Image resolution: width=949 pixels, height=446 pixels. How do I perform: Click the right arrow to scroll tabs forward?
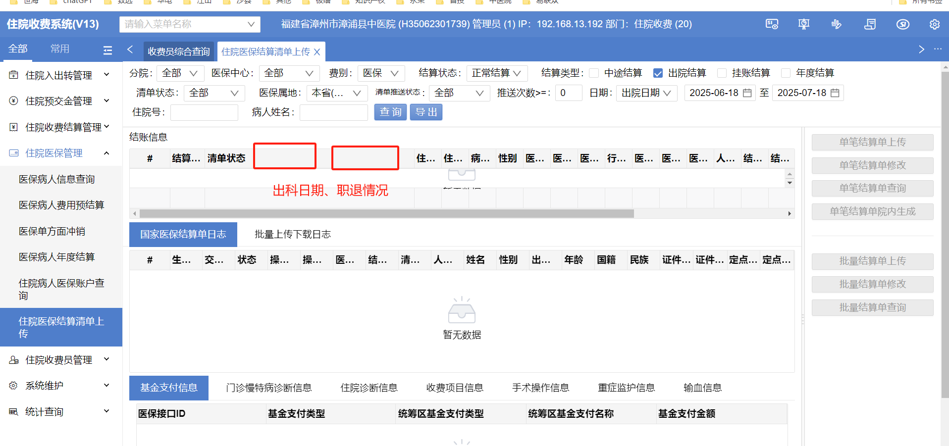(921, 50)
